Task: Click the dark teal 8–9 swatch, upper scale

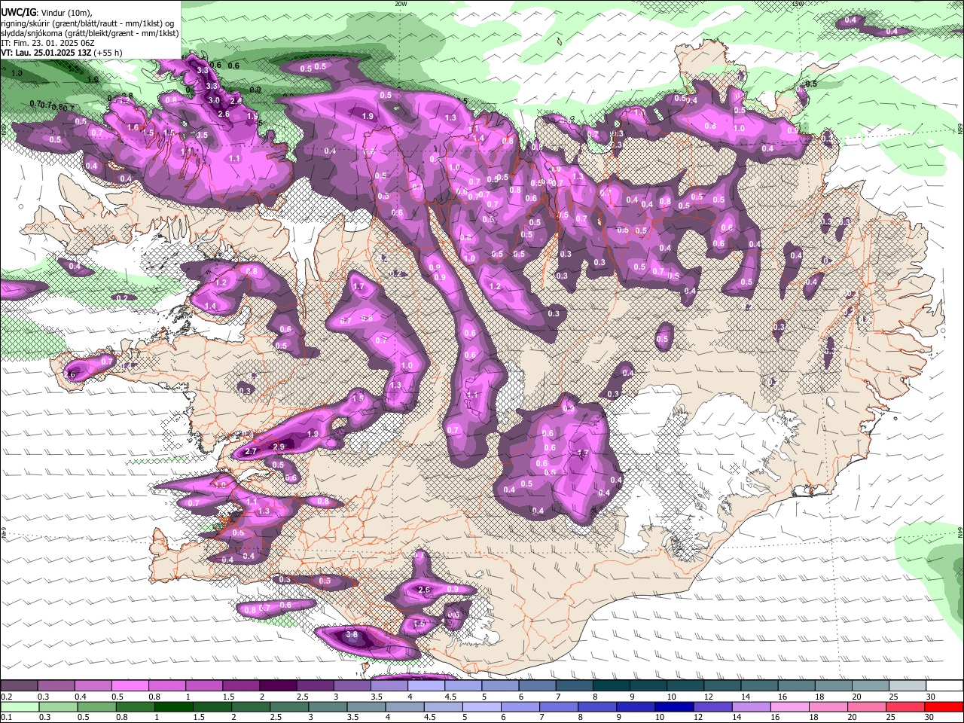Action: 611,686
